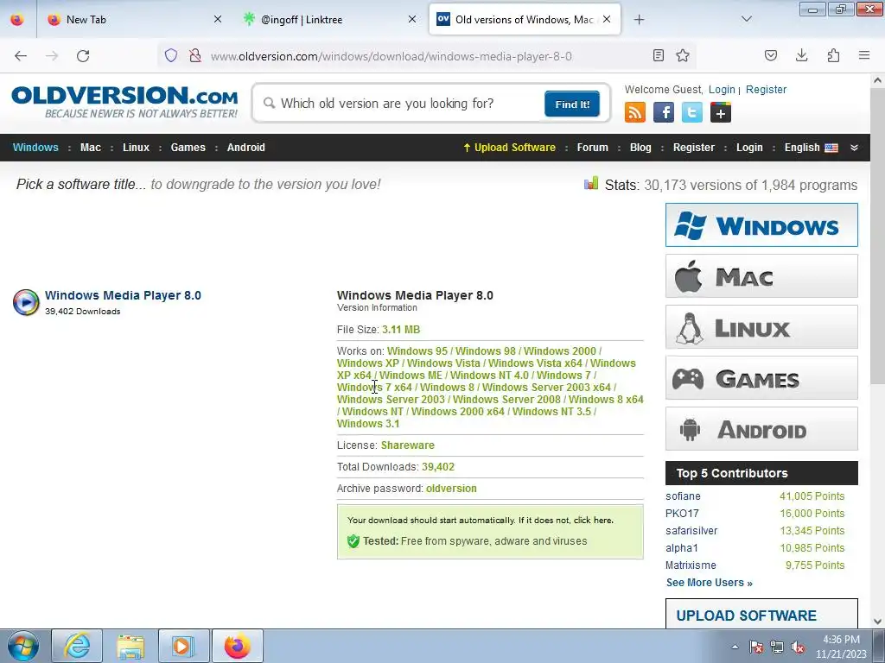Click the Linux category sidebar button
Screen dimensions: 885x663
(x=761, y=327)
